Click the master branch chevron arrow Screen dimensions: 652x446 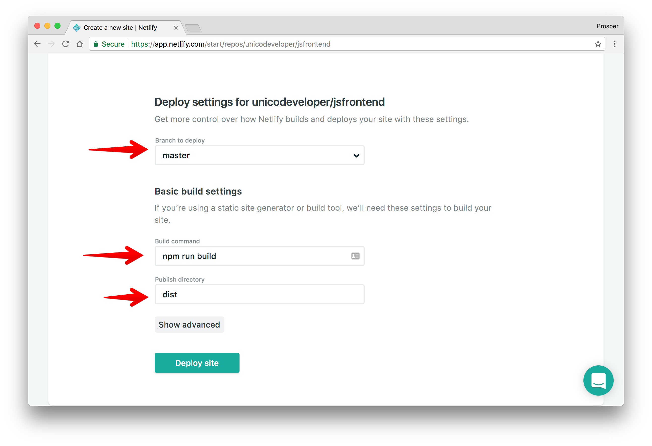pyautogui.click(x=356, y=155)
